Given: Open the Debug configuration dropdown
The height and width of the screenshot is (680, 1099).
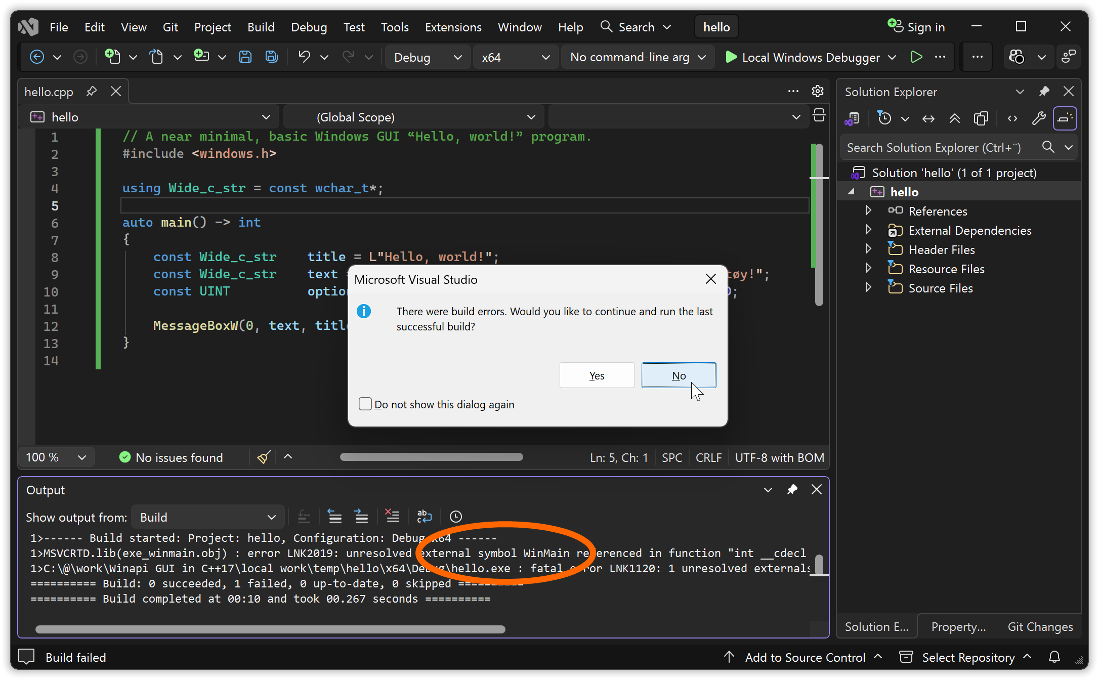Looking at the screenshot, I should [428, 57].
